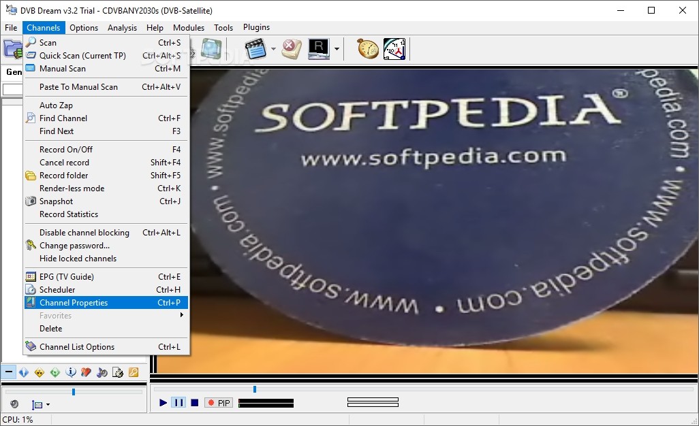
Task: Click the music note audio icon
Action: click(x=102, y=372)
